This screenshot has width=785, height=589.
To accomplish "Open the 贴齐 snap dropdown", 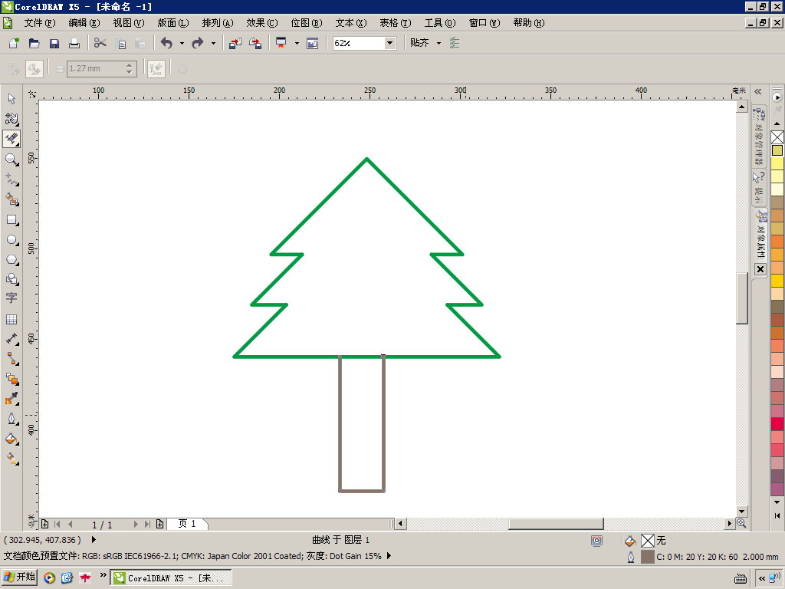I will 439,43.
